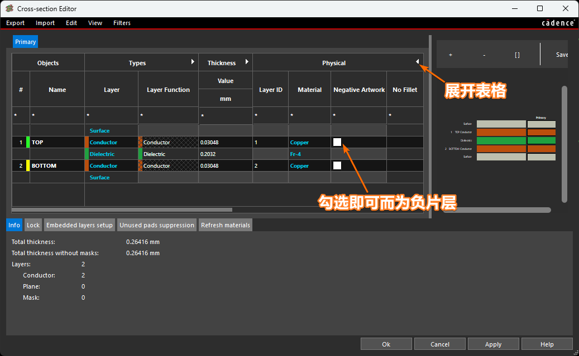
Task: Click the green Dielectric layer type marker
Action: 87,154
